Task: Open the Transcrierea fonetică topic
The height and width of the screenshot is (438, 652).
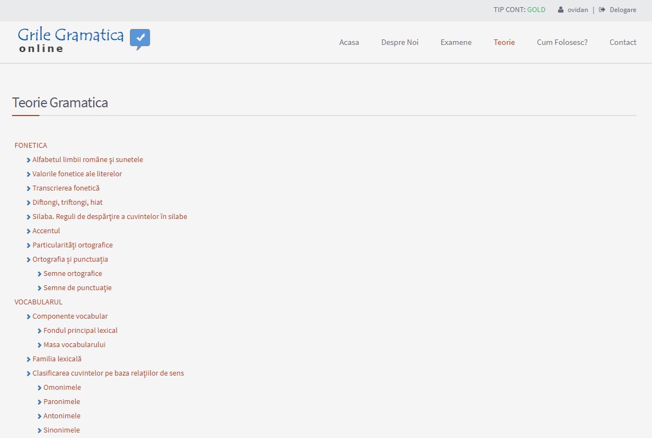Action: tap(66, 188)
